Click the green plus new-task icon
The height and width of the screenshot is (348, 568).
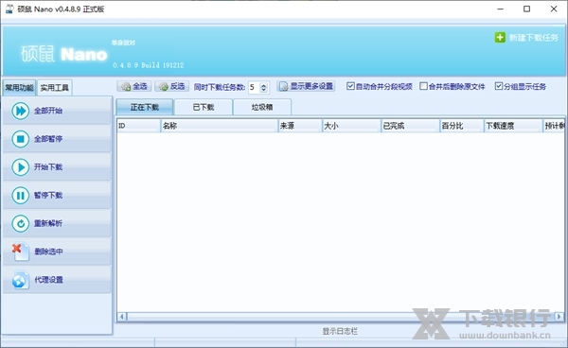(x=500, y=37)
